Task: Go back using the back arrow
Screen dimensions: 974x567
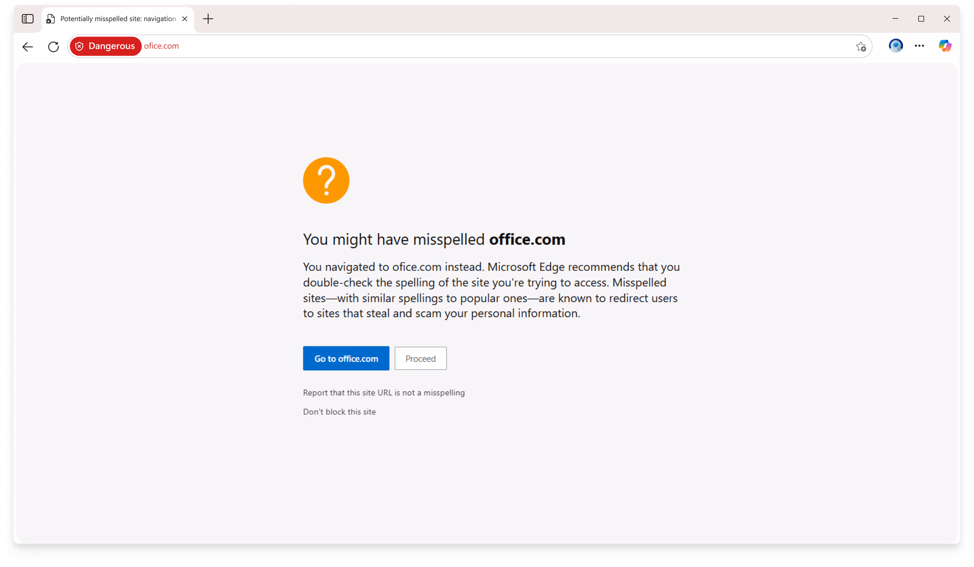Action: [x=27, y=46]
